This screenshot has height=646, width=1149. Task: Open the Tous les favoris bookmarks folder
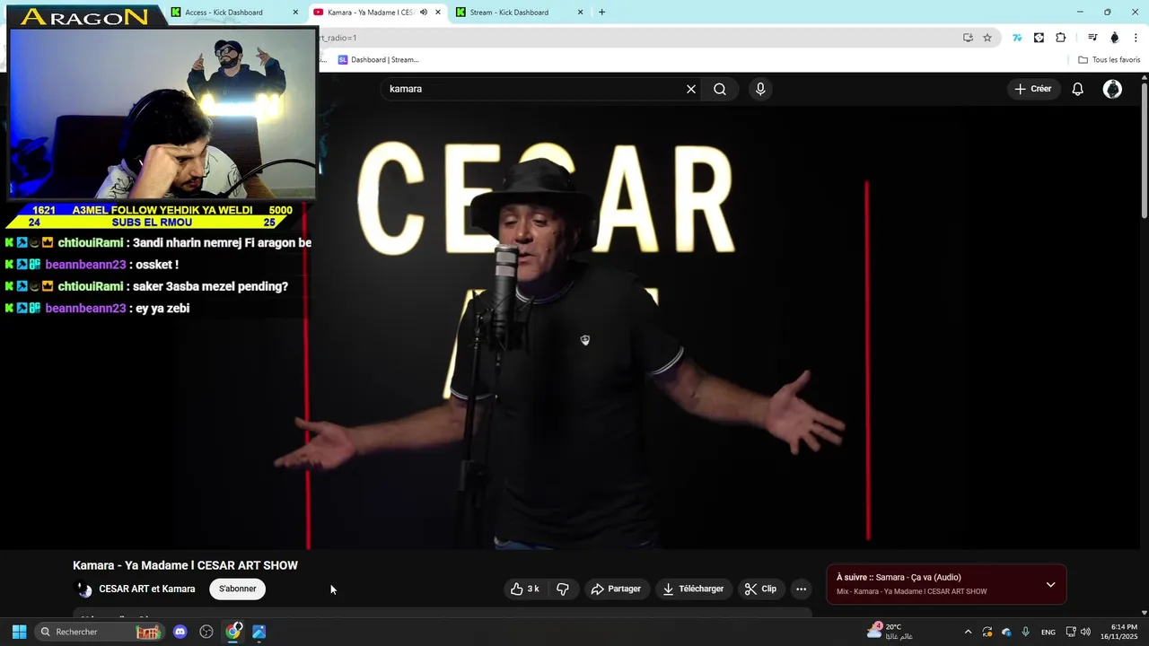click(1109, 60)
